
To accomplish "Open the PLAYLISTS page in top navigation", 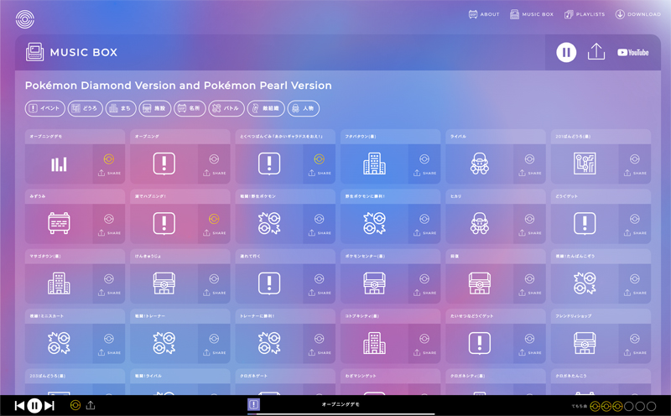I will (x=585, y=14).
